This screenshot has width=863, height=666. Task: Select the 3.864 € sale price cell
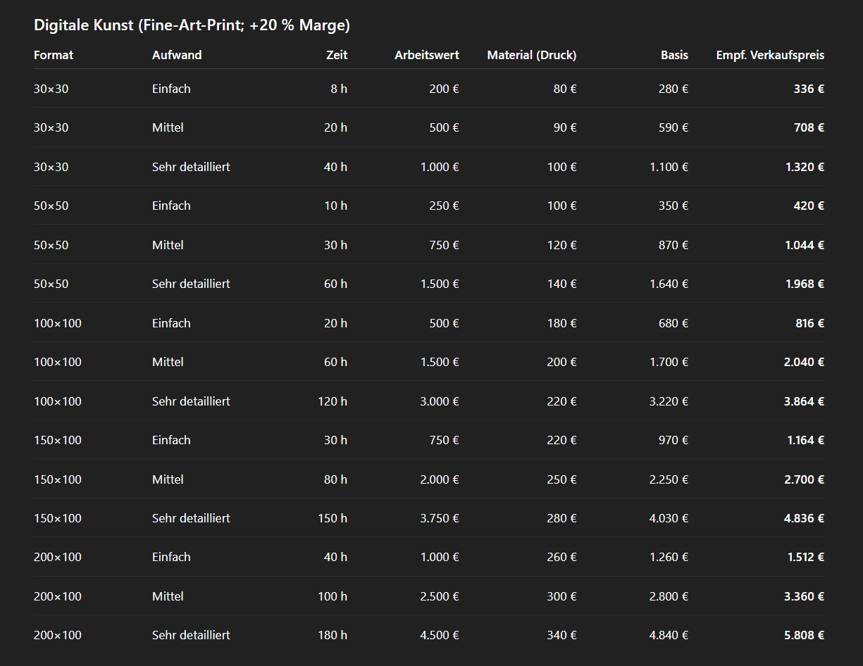pyautogui.click(x=805, y=401)
